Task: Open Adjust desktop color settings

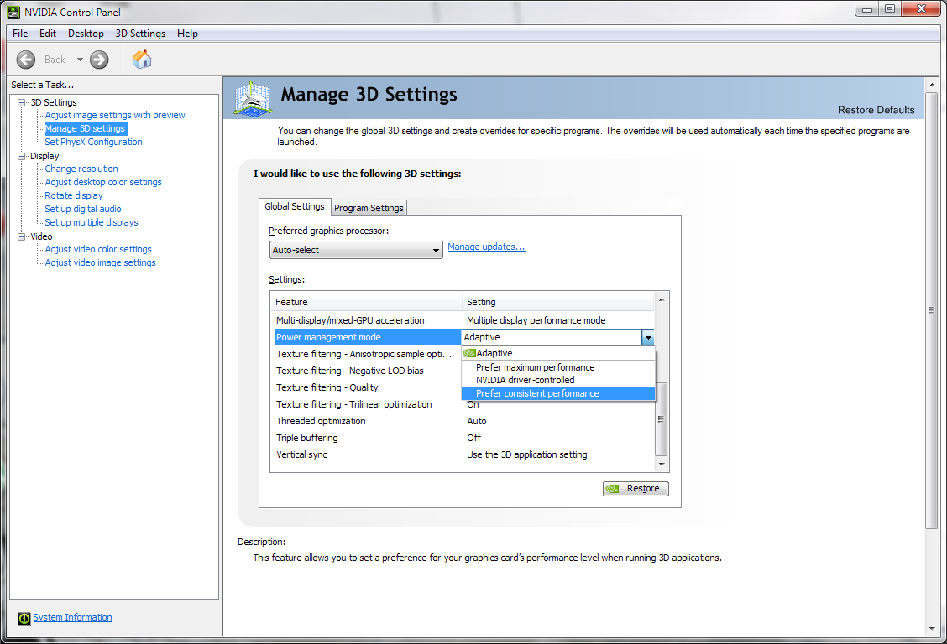Action: [x=103, y=182]
